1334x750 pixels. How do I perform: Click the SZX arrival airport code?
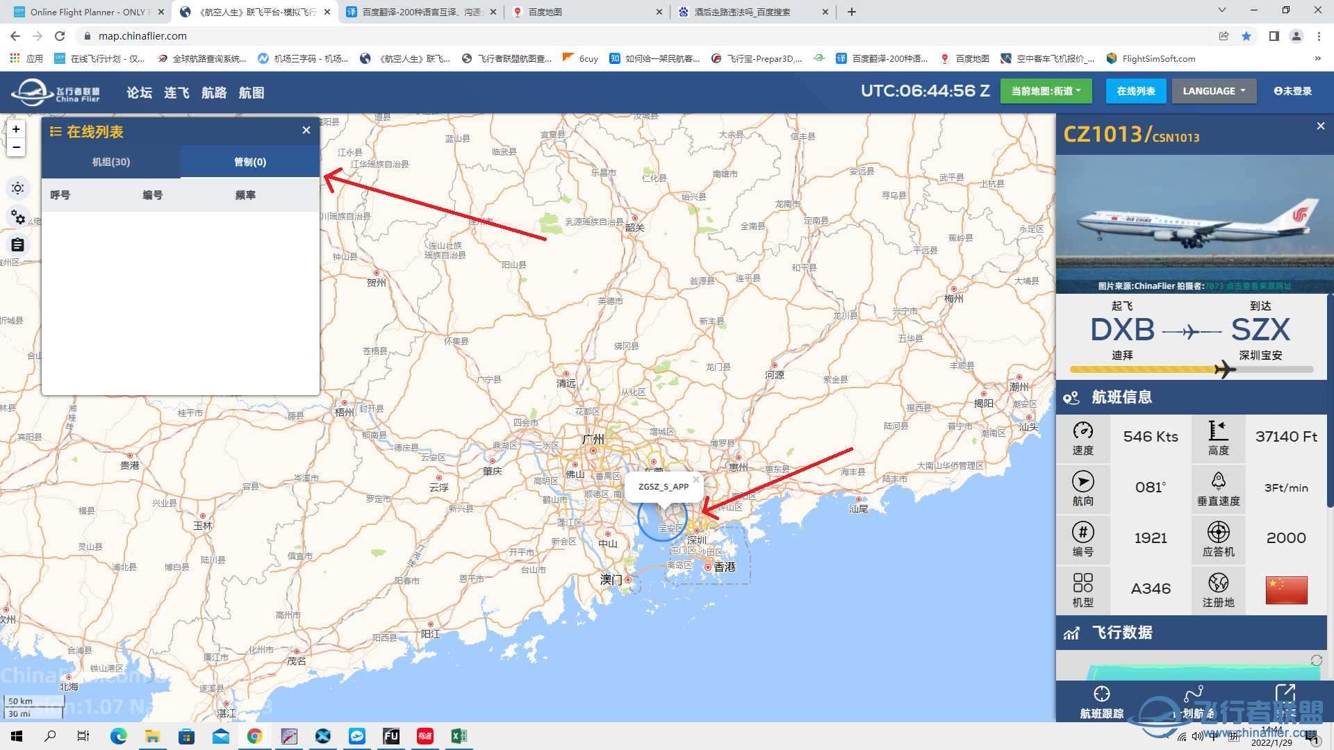1260,330
